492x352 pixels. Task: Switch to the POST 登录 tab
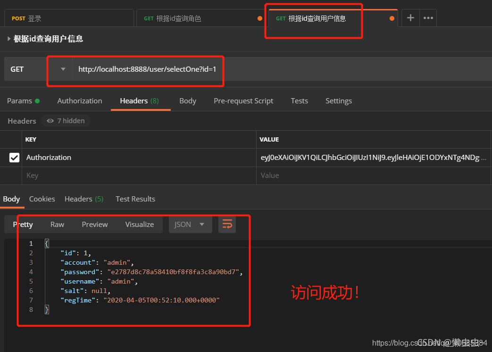69,18
